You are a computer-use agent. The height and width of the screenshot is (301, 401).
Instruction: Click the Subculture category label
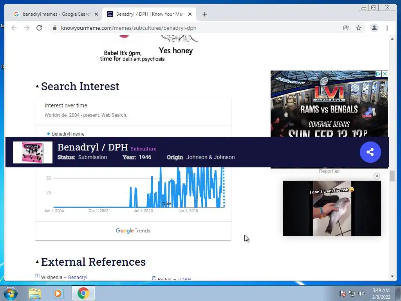[x=143, y=149]
